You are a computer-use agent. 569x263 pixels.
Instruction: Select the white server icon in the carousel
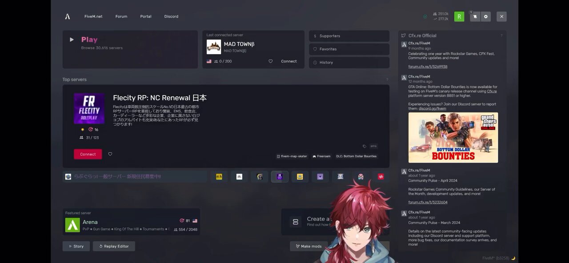(239, 176)
